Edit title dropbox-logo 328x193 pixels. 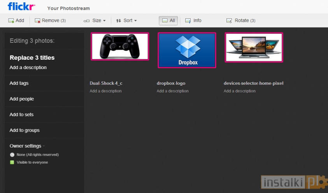click(171, 83)
